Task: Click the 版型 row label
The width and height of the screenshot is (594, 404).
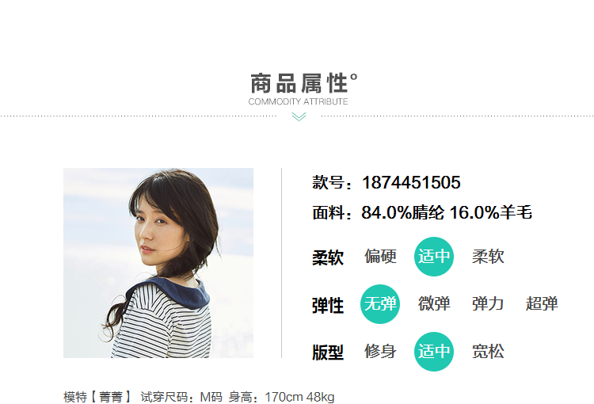Action: [328, 353]
